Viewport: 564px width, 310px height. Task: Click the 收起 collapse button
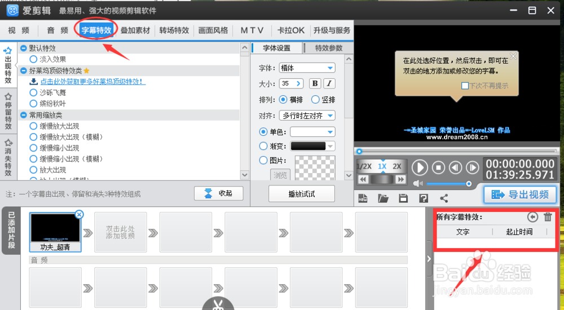(x=219, y=193)
